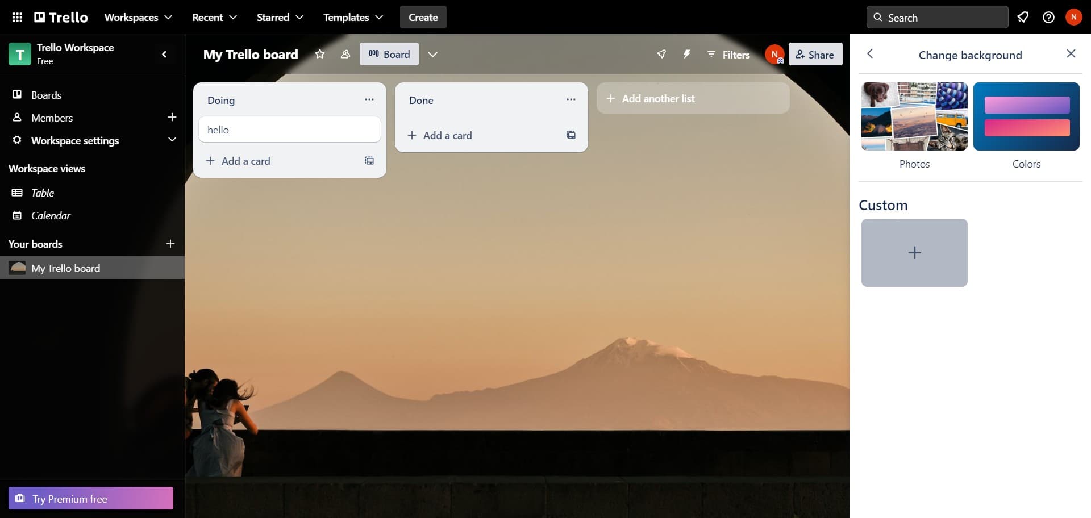
Task: Star My Trello board using the star icon
Action: [319, 54]
